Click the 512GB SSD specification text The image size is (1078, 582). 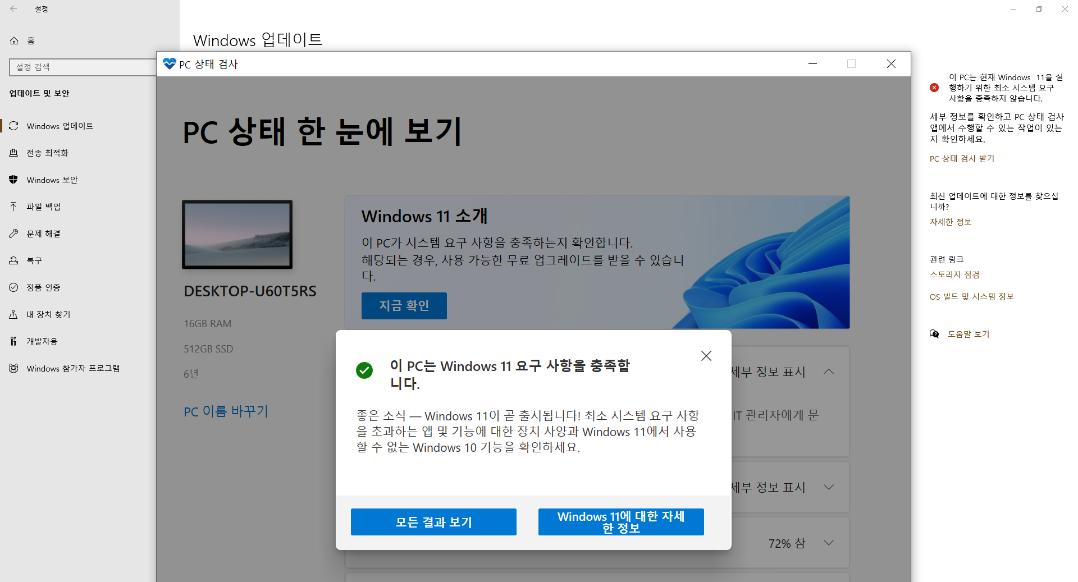[208, 349]
